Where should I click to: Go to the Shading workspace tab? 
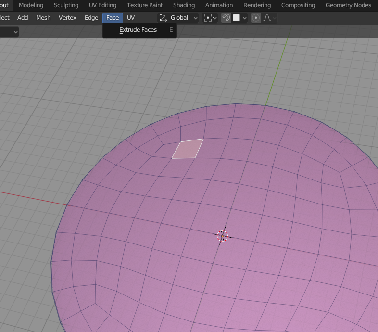(184, 5)
